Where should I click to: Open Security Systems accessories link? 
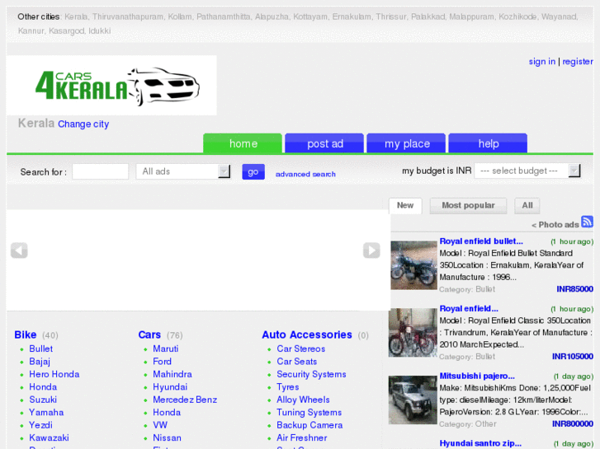point(311,374)
